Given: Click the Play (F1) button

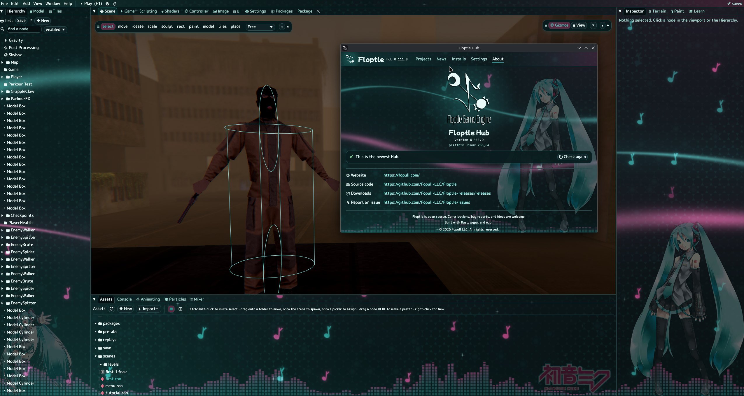Looking at the screenshot, I should pos(91,4).
